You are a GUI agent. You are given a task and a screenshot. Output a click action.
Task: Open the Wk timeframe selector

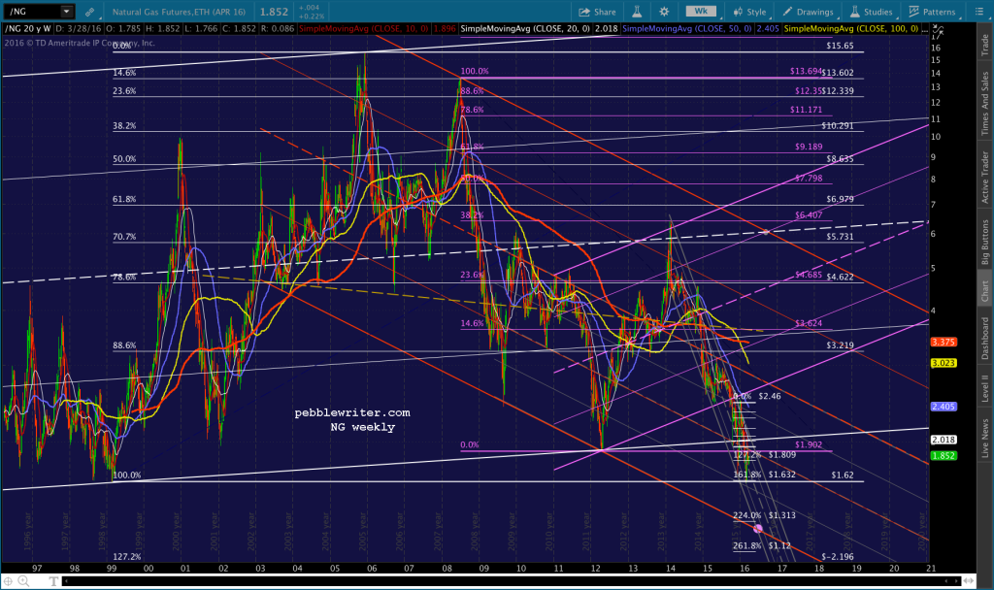[701, 11]
